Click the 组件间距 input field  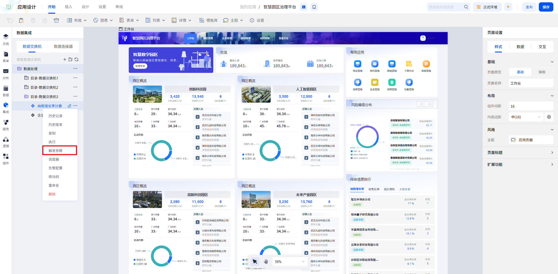(x=531, y=106)
